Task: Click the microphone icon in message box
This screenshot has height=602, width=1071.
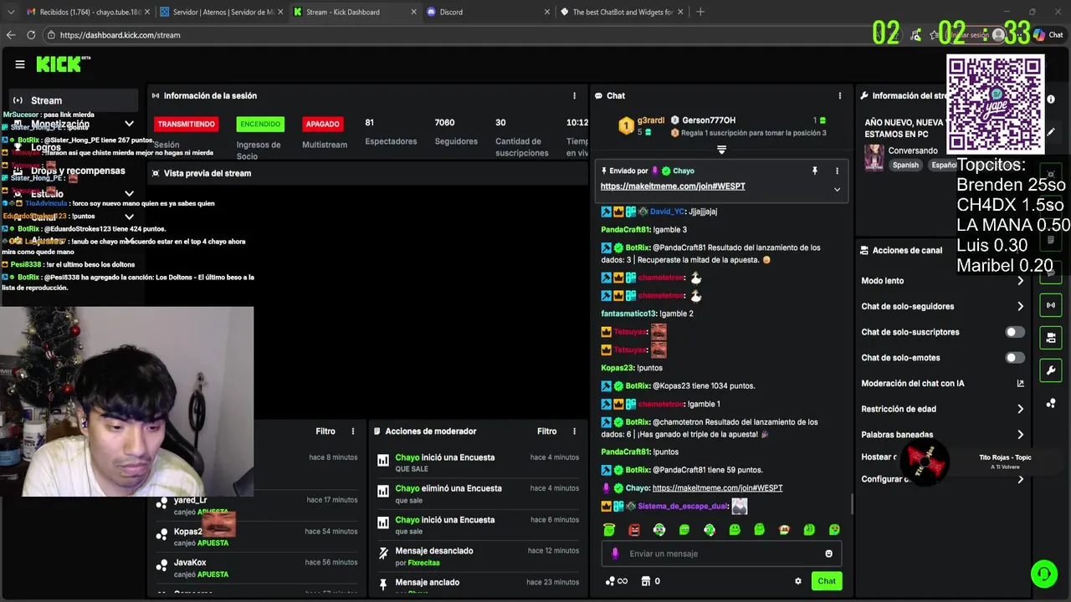Action: click(x=615, y=554)
